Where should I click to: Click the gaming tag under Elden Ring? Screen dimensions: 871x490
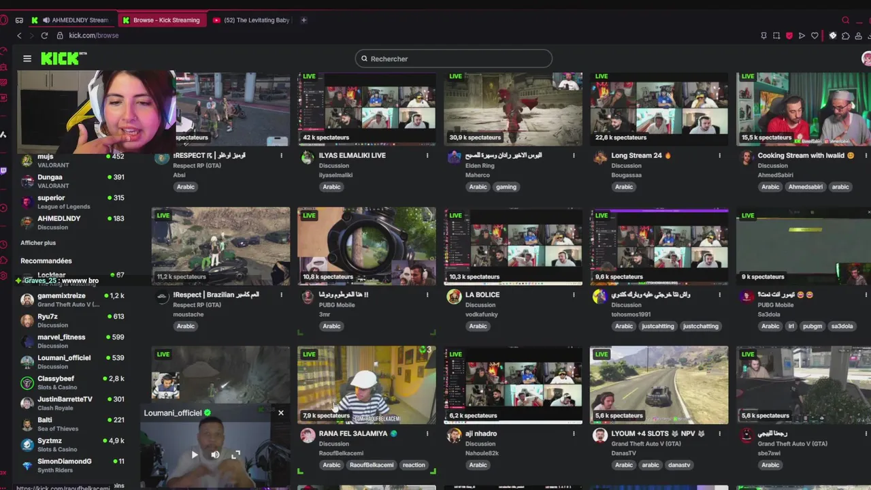coord(506,187)
